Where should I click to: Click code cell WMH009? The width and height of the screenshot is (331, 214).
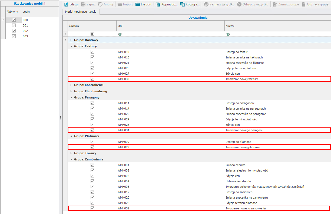point(123,142)
